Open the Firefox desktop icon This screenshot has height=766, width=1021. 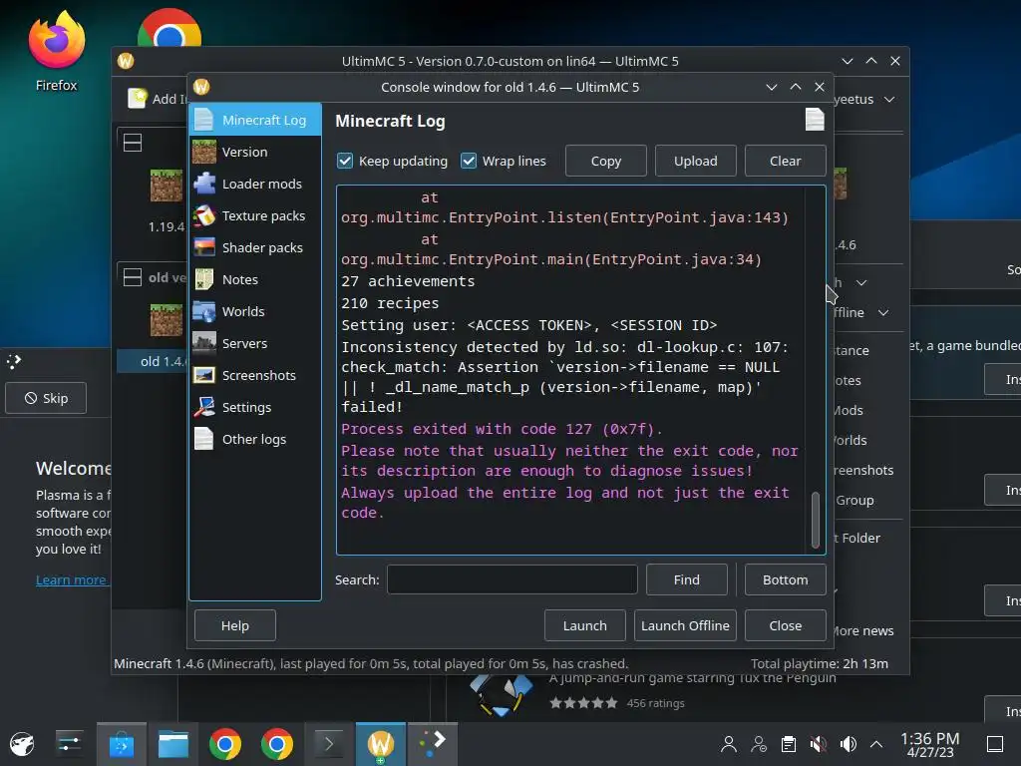(57, 40)
